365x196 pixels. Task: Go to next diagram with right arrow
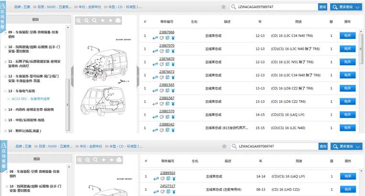pyautogui.click(x=110, y=21)
